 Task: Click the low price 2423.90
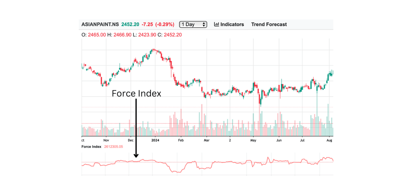[x=147, y=35]
